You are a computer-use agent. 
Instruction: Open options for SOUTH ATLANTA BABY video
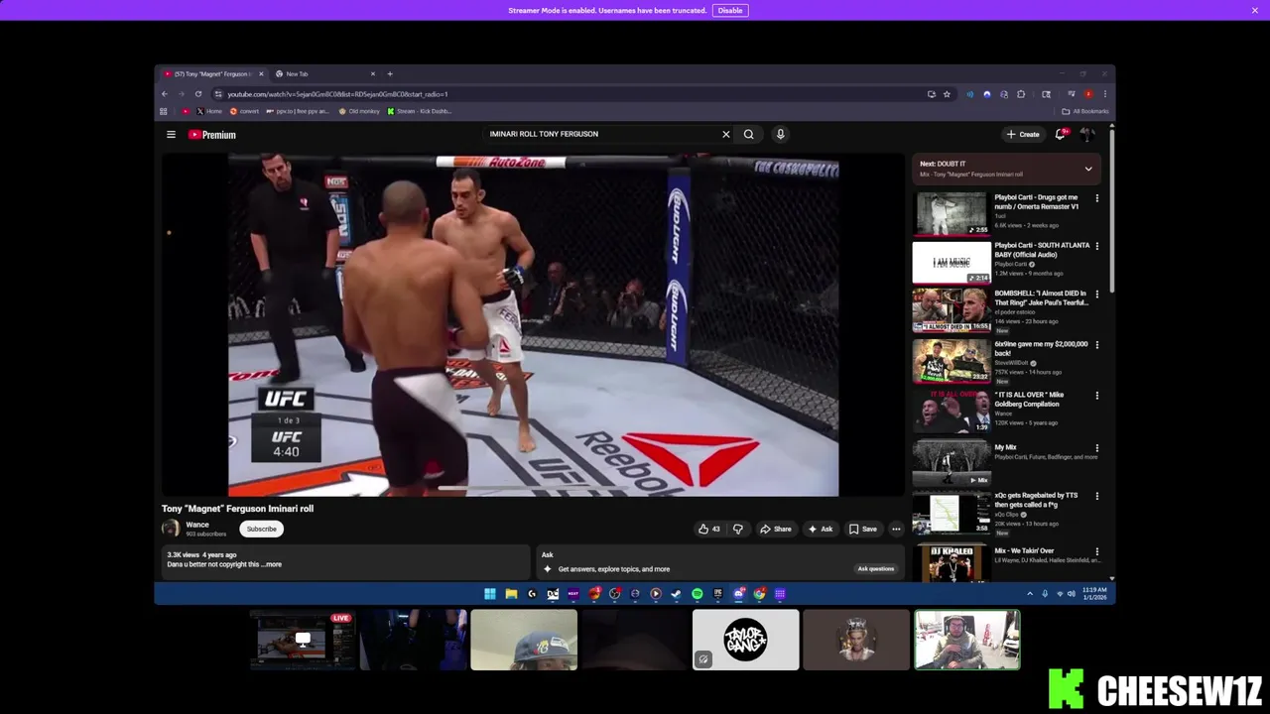1096,247
